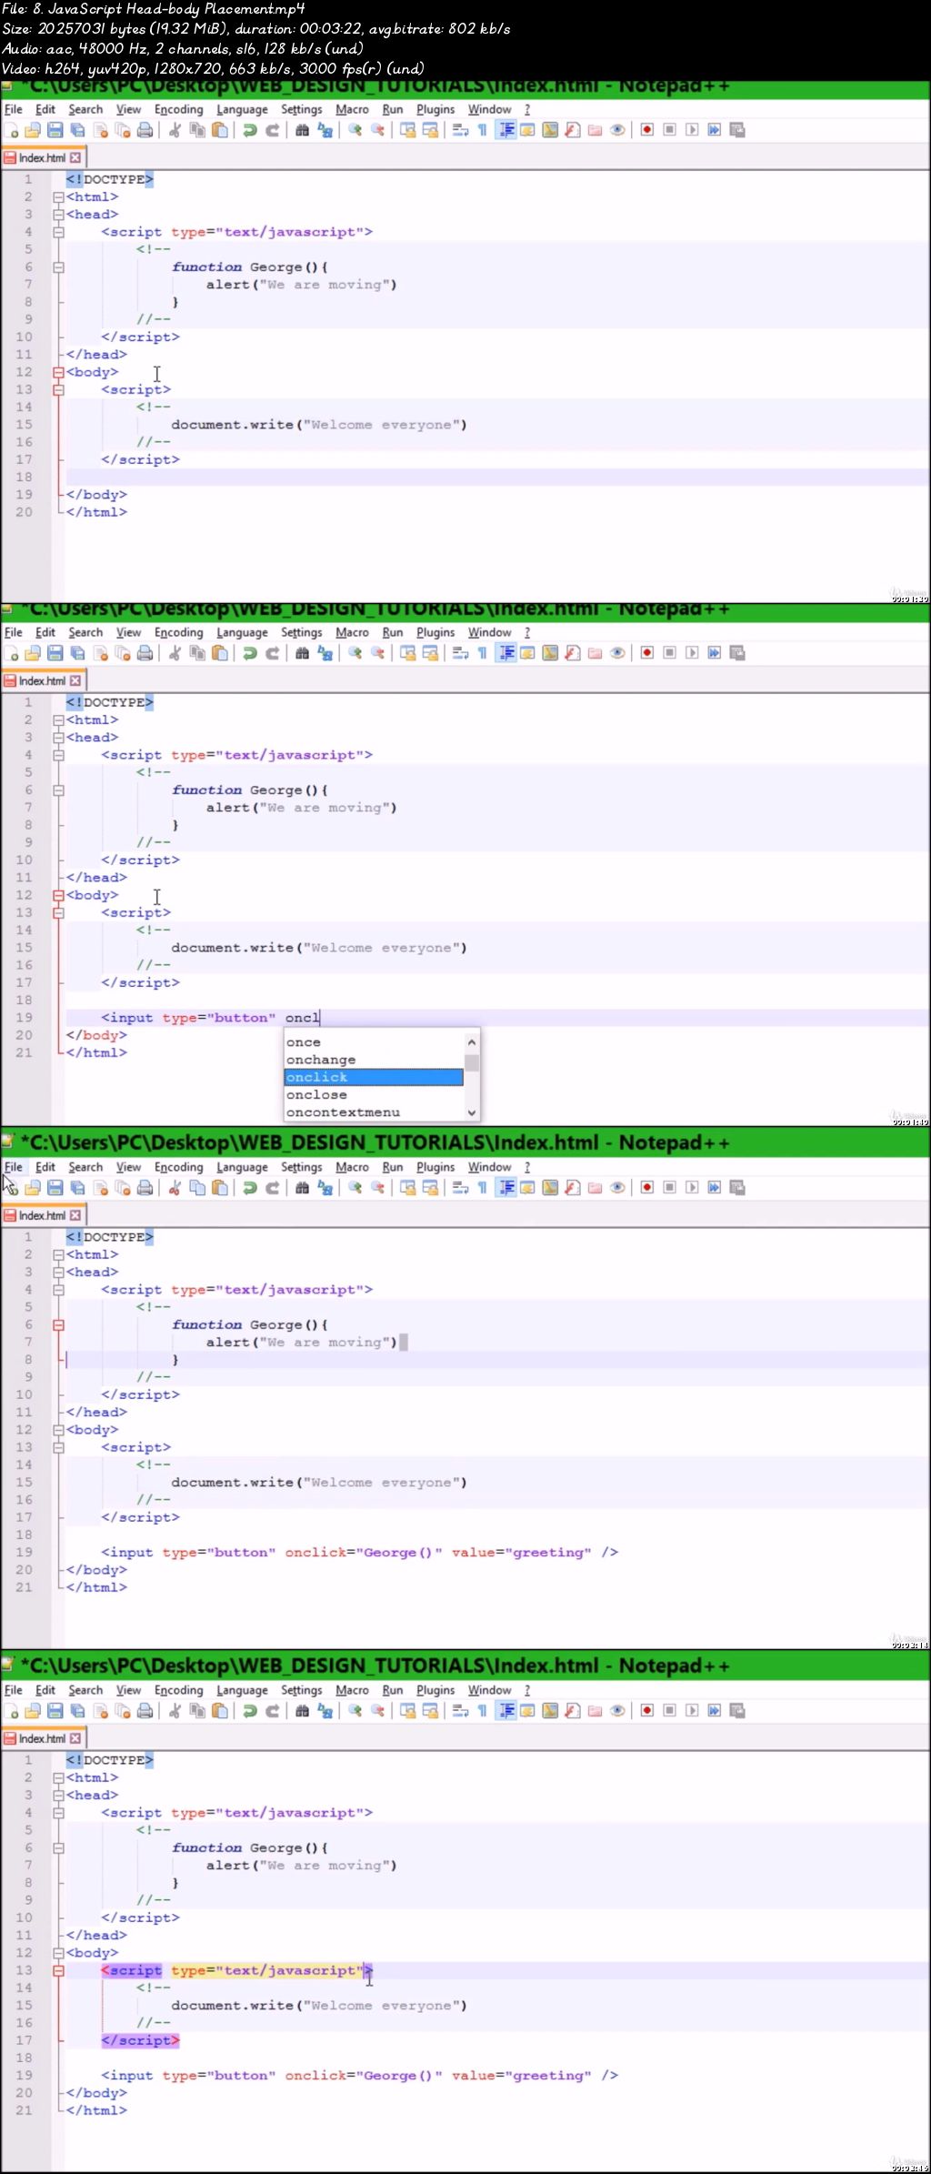Collapse the line 4 script fold, third frame

[x=58, y=1290]
